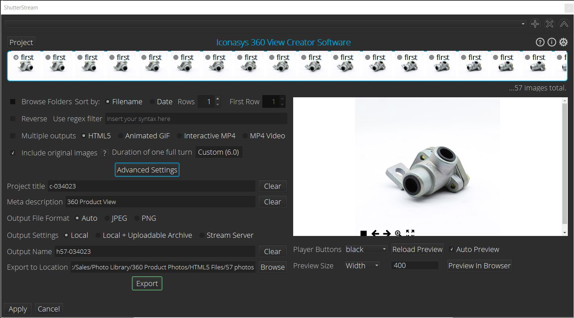574x318 pixels.
Task: Enable the Multiple outputs checkbox
Action: coord(13,136)
